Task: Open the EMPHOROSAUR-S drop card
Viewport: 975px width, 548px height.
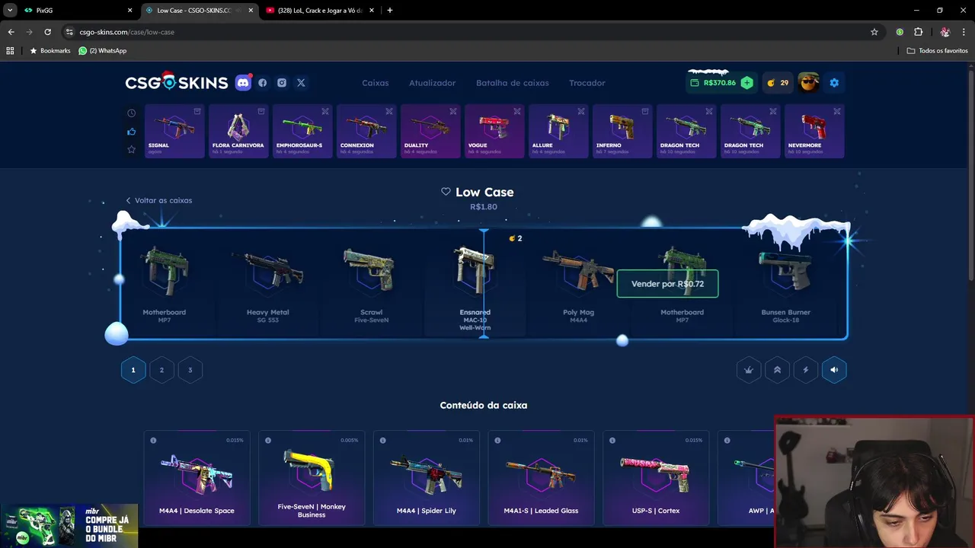Action: (302, 131)
